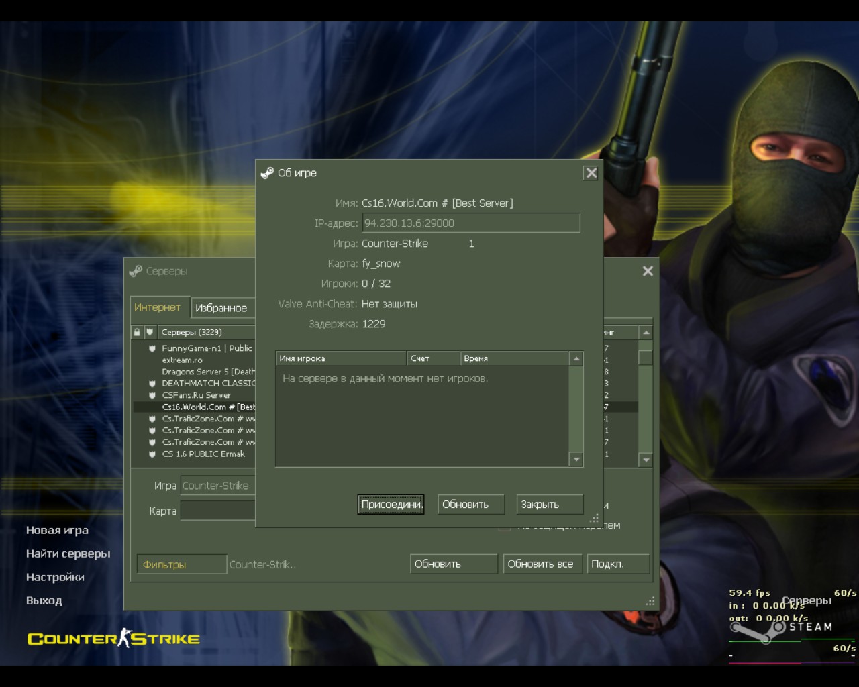Click the Steam logo in the Servers window title
The height and width of the screenshot is (687, 859).
(x=136, y=271)
